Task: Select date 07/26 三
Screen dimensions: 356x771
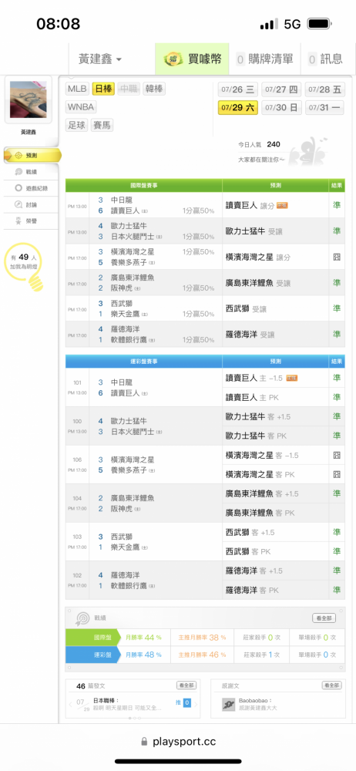Action: click(237, 89)
